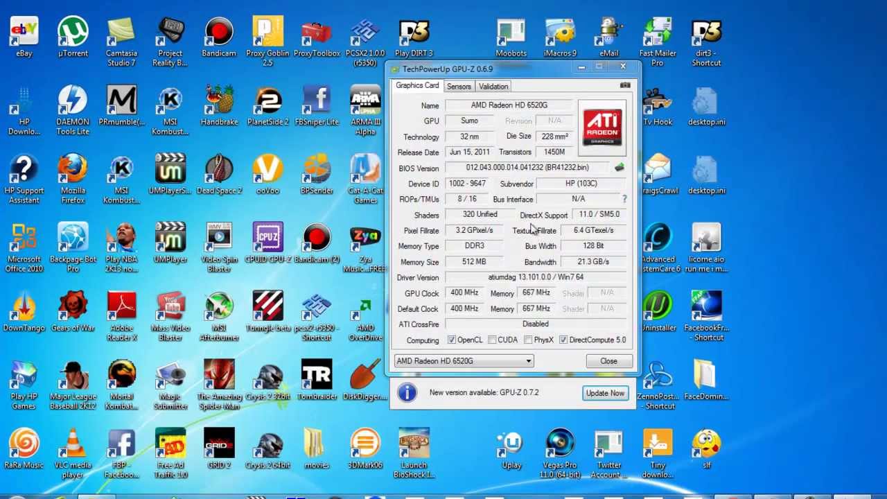Click the BIOS save chip icon
The height and width of the screenshot is (499, 887).
619,167
